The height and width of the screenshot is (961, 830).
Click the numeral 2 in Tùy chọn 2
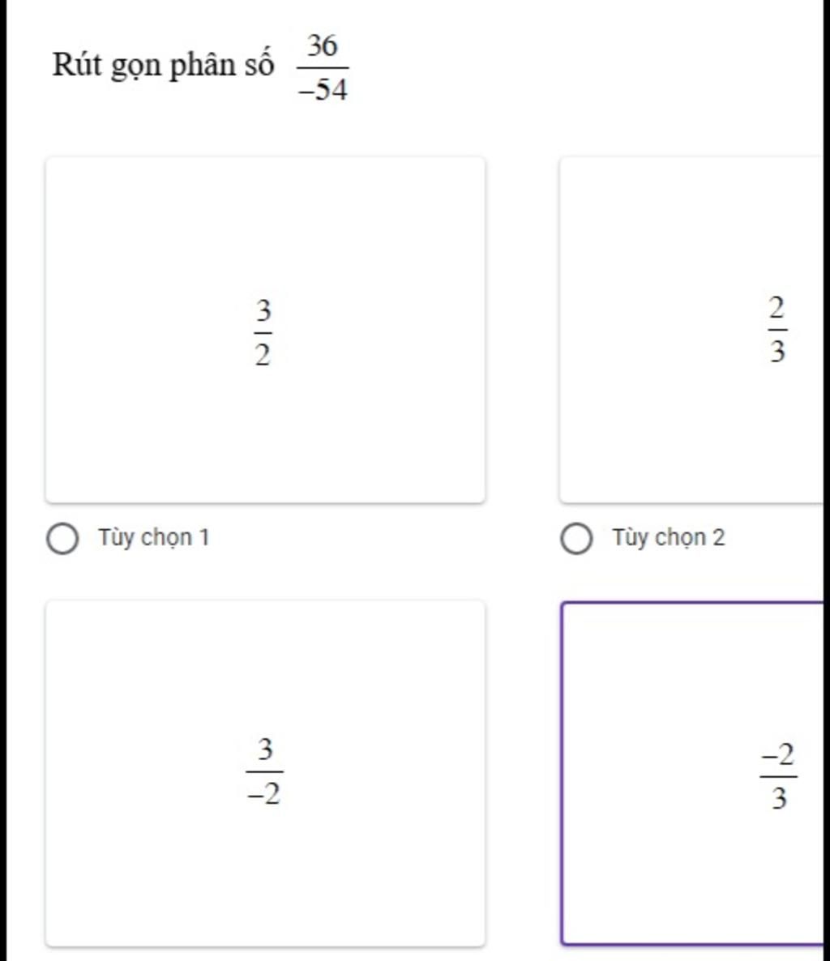(718, 537)
